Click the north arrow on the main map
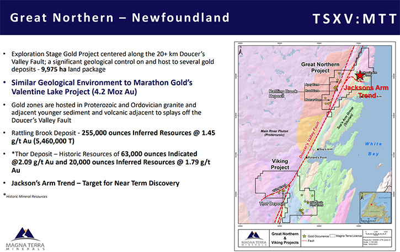Viewport: 400px width, 252px height. click(x=241, y=51)
